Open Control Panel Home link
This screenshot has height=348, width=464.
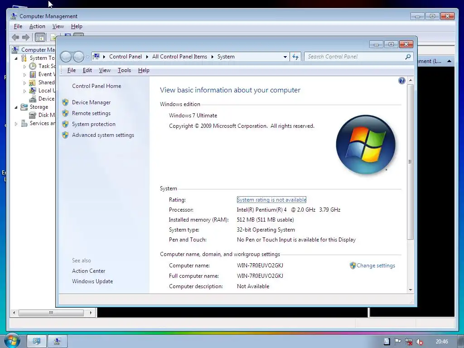97,86
